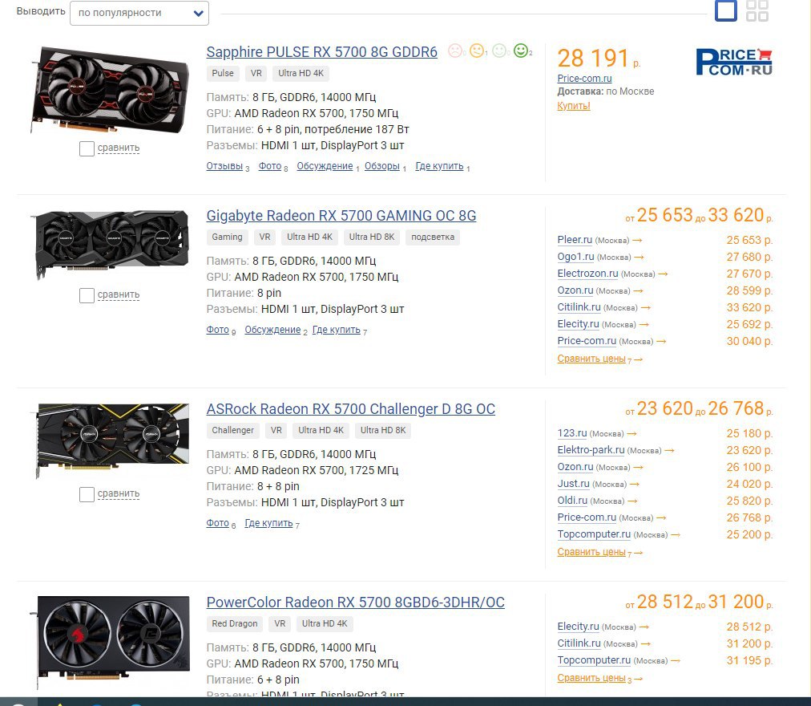
Task: Open Topcomputer.ru offer for ASRock card
Action: point(594,534)
